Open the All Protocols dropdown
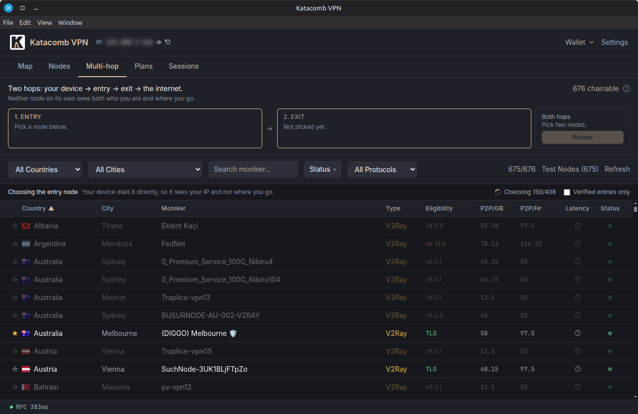This screenshot has height=414, width=638. 382,169
